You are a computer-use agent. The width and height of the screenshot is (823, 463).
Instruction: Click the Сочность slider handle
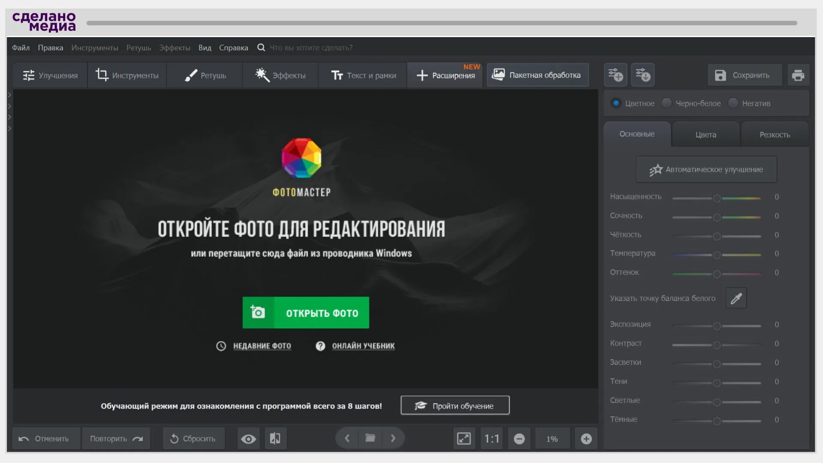(717, 217)
